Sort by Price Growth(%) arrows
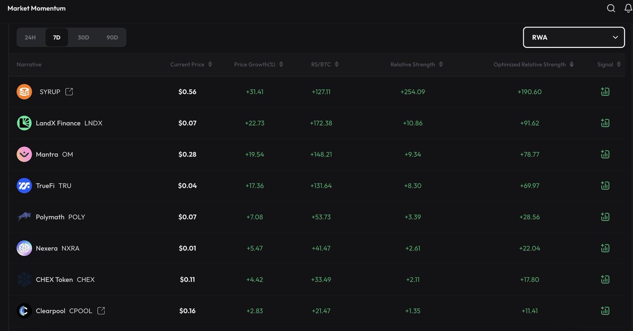This screenshot has height=331, width=633. click(281, 64)
